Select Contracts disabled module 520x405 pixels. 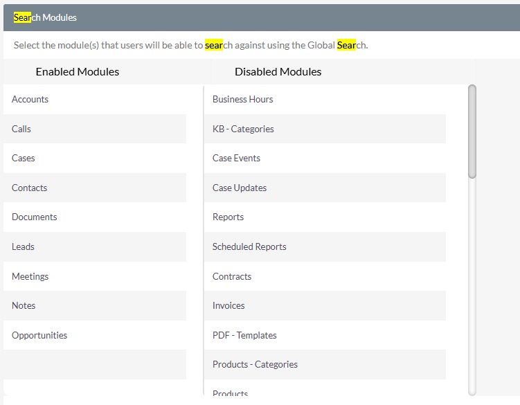point(325,276)
